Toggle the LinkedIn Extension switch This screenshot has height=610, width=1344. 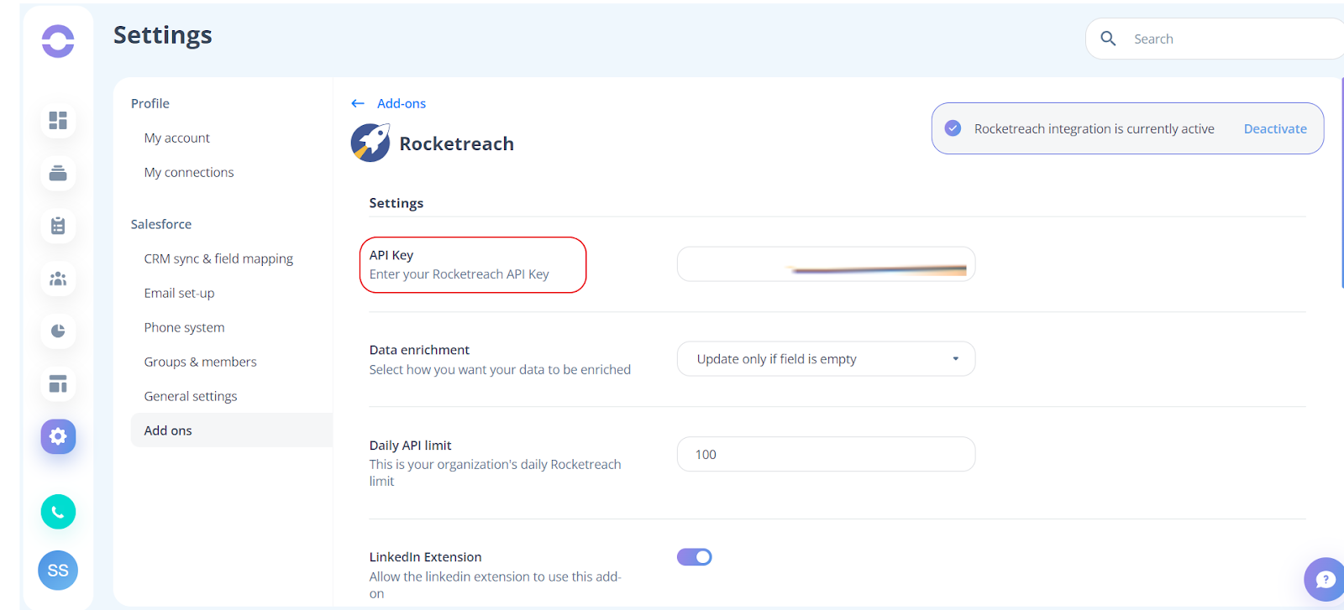695,557
